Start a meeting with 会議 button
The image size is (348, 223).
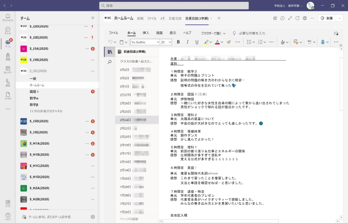click(328, 18)
